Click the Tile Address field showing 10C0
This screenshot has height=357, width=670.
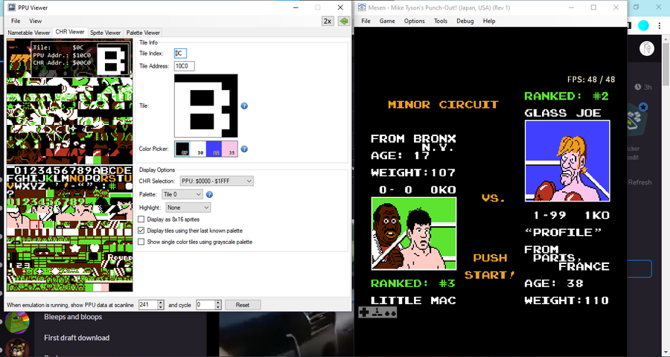184,65
